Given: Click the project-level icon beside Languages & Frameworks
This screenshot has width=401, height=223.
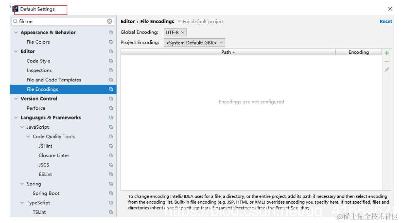Looking at the screenshot, I should pyautogui.click(x=111, y=117).
